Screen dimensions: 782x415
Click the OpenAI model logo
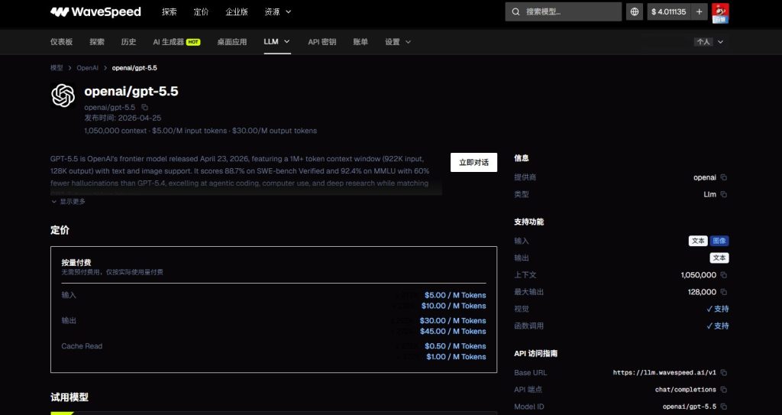[x=63, y=96]
